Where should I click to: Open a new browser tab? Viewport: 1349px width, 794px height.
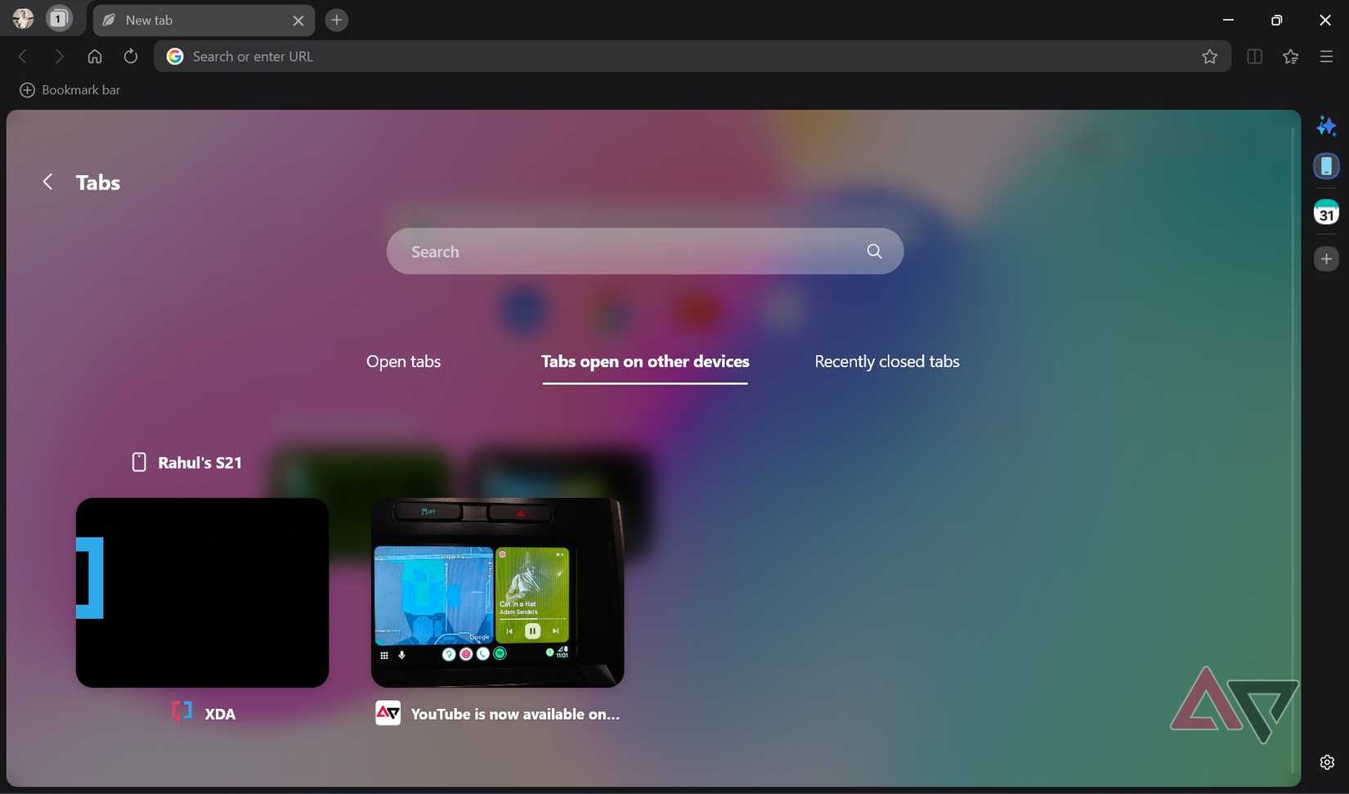pyautogui.click(x=335, y=20)
